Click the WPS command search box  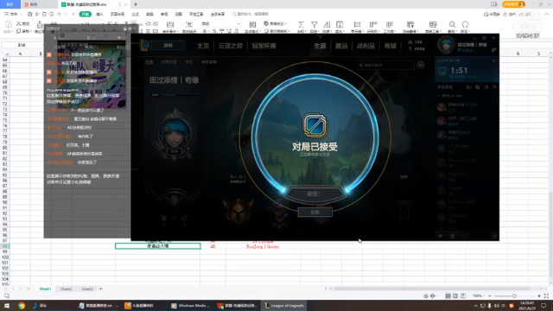coord(251,14)
